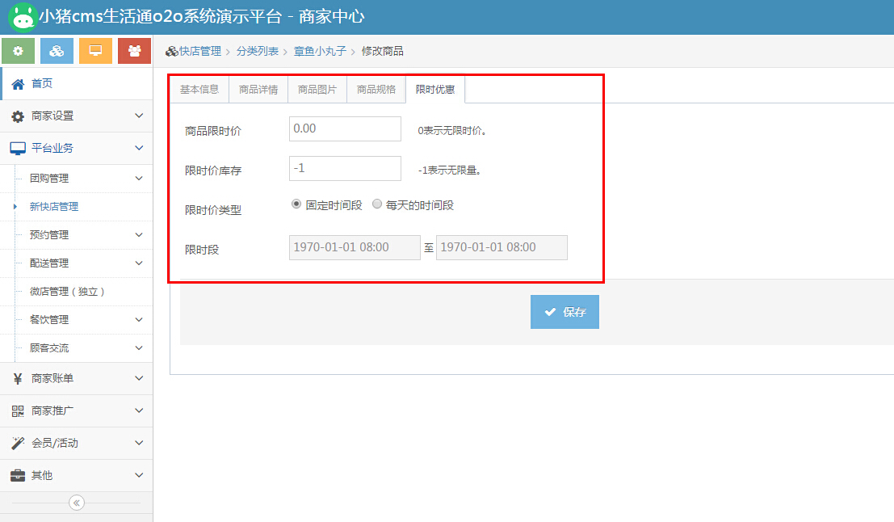
Task: Expand the 商家推广 menu chevron
Action: coord(139,410)
